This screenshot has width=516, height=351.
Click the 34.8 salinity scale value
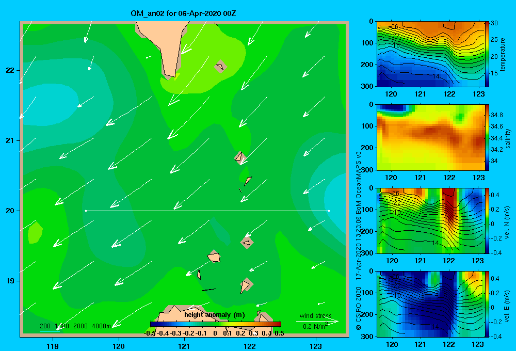(x=496, y=115)
